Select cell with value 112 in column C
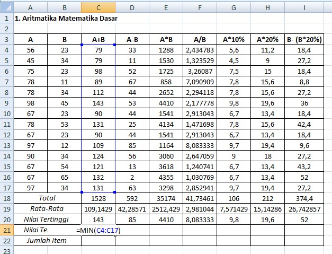The image size is (332, 254). coord(98,92)
